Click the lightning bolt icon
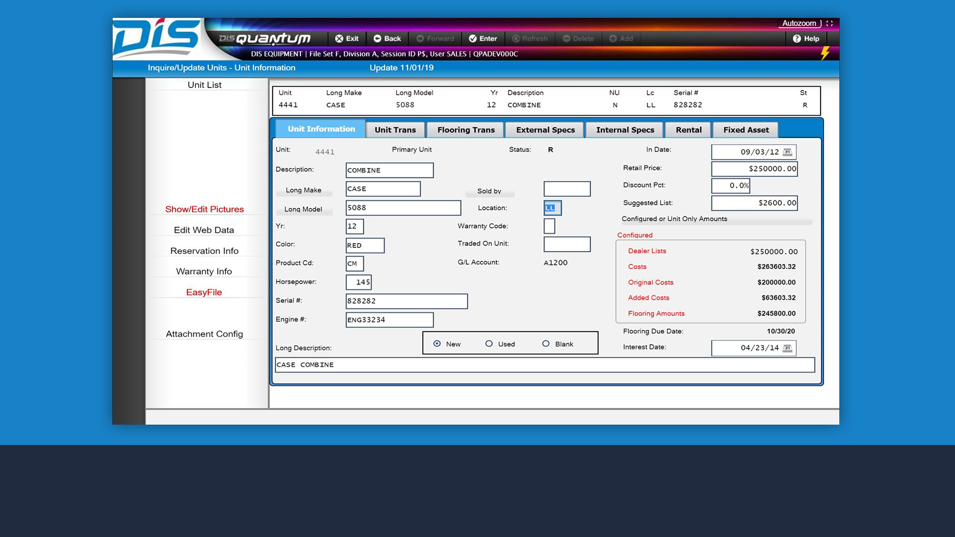The width and height of the screenshot is (955, 537). click(825, 53)
